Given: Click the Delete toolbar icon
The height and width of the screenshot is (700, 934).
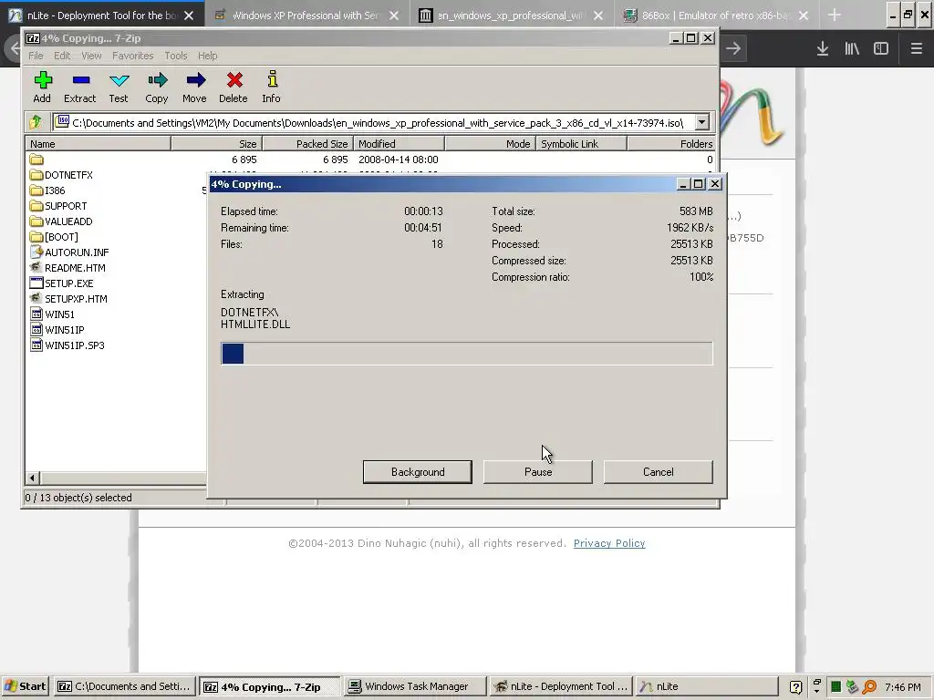Looking at the screenshot, I should coord(234,80).
